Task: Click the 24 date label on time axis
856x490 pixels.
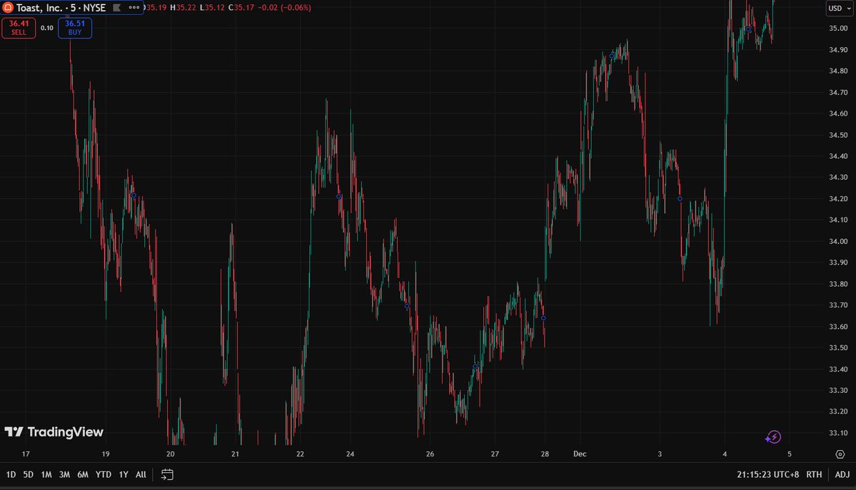Action: (x=350, y=454)
